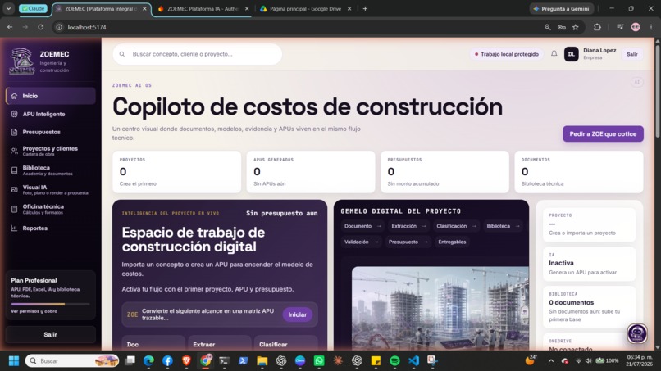Click Salir button at sidebar bottom

tap(51, 334)
